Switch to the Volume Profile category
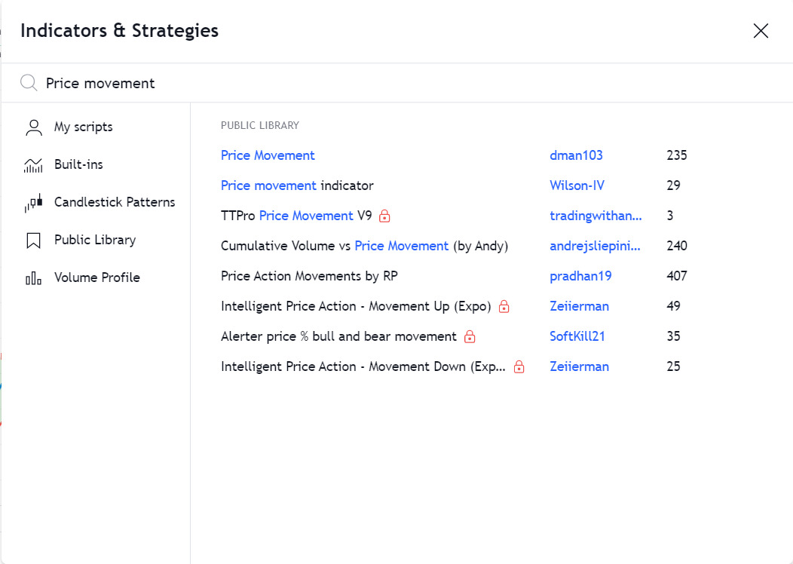 click(97, 277)
